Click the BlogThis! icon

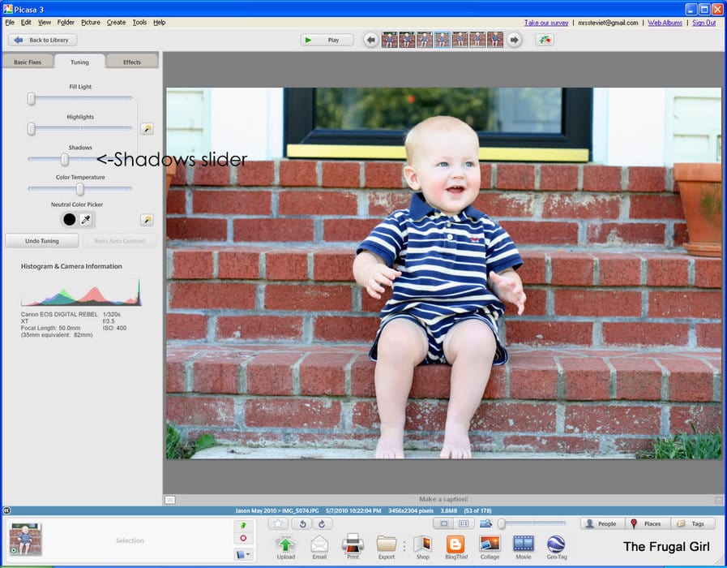point(455,544)
